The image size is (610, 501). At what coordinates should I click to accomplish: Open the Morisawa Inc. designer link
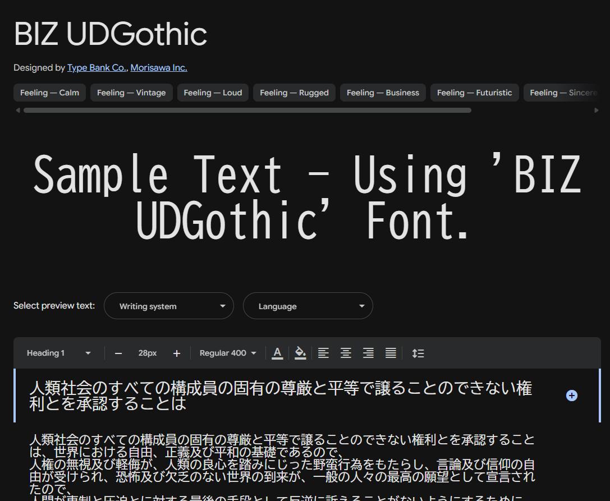[x=159, y=68]
